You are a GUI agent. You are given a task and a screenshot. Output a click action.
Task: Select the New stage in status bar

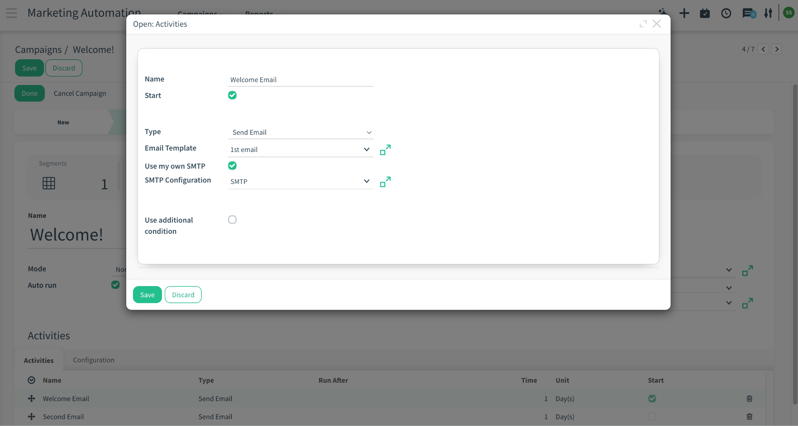click(x=63, y=122)
